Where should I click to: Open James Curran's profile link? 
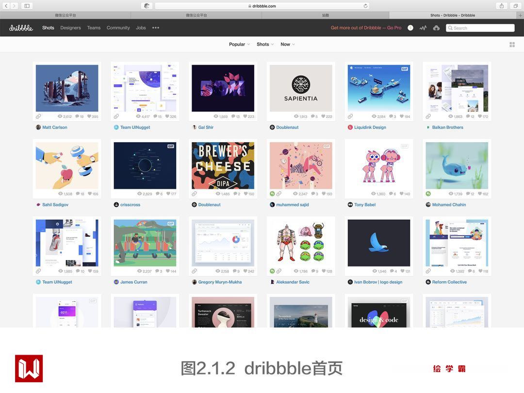134,282
